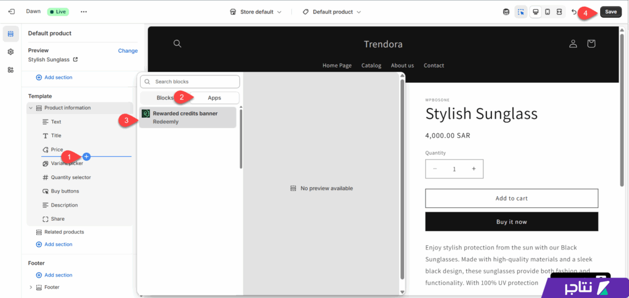Click the Add to cart button
Image resolution: width=629 pixels, height=298 pixels.
(x=512, y=198)
